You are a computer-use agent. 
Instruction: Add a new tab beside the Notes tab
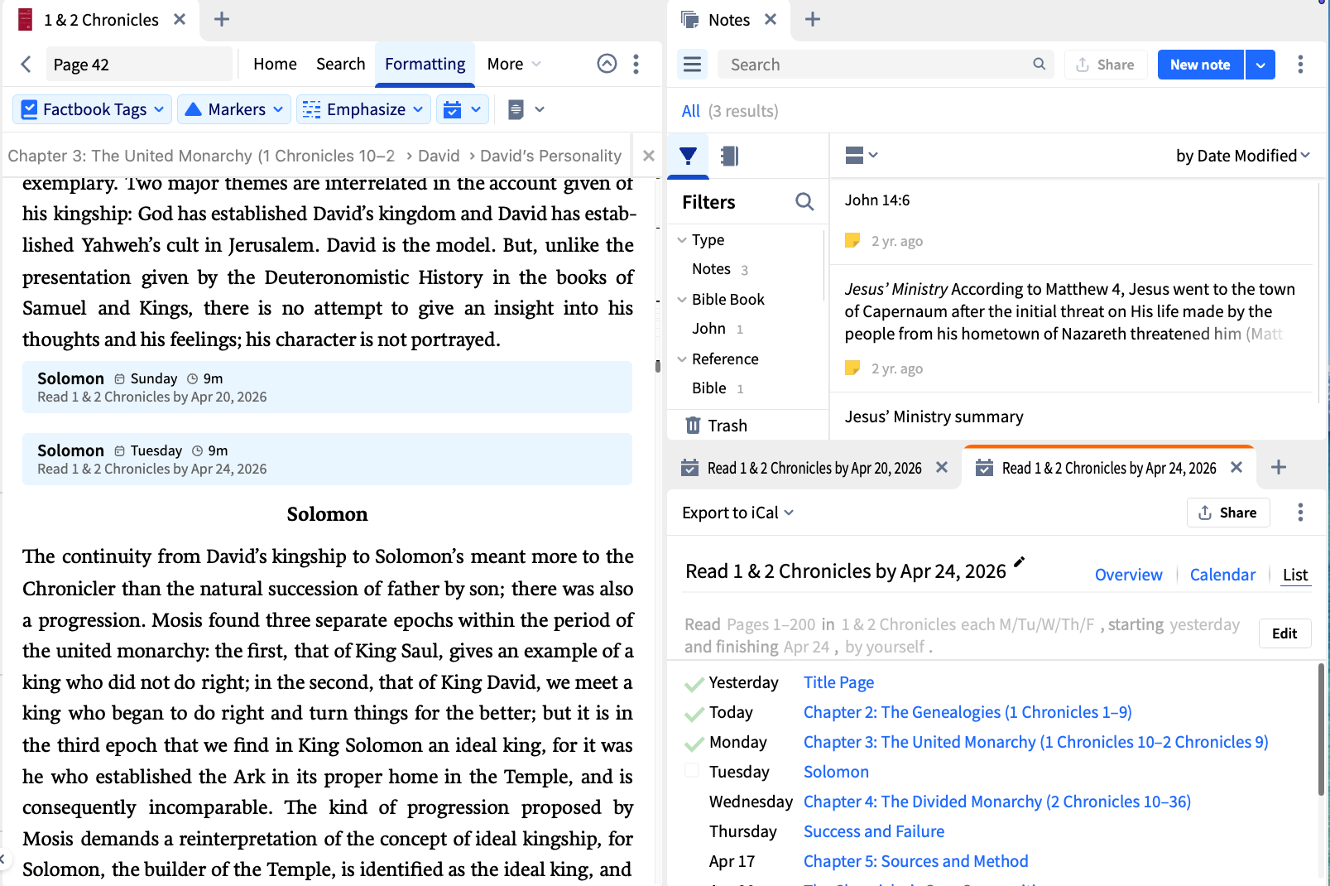(x=812, y=19)
